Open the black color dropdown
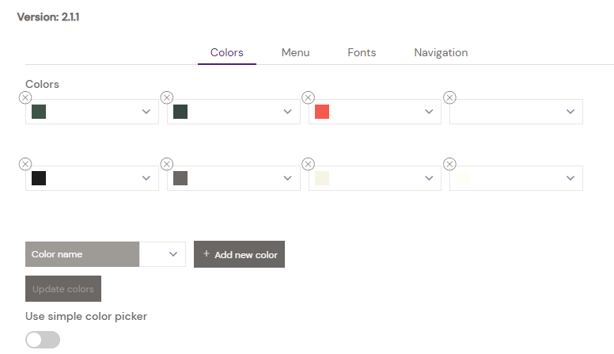This screenshot has height=354, width=614. tap(146, 178)
